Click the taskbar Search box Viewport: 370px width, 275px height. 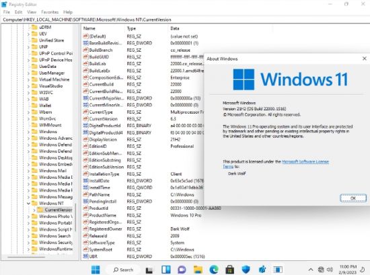coord(123,270)
